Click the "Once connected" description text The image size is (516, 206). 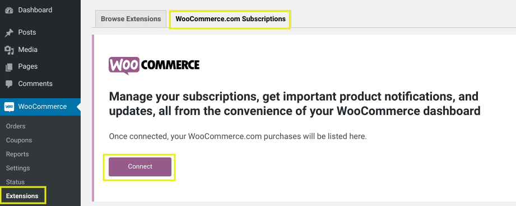pos(238,136)
